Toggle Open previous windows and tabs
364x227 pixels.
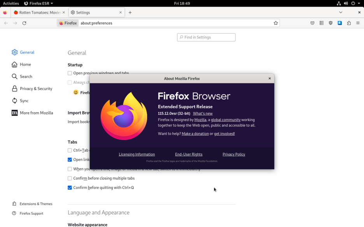pyautogui.click(x=70, y=73)
